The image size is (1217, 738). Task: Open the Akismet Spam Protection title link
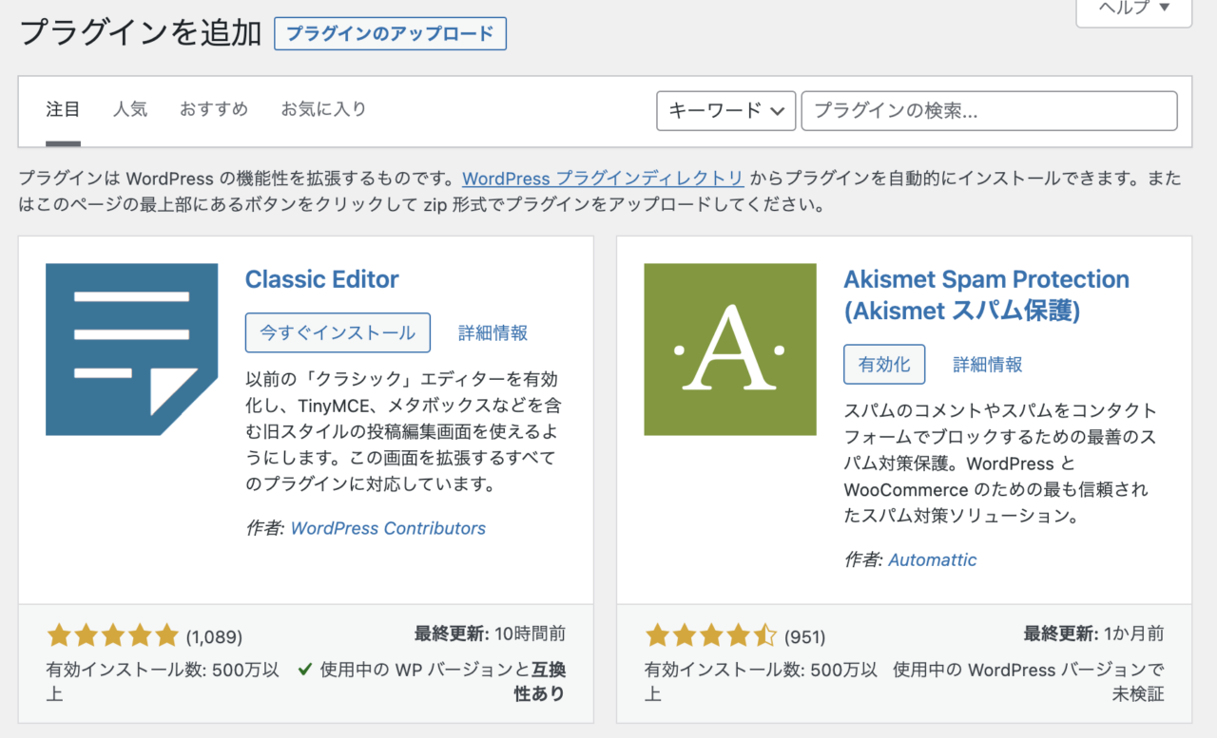(986, 294)
